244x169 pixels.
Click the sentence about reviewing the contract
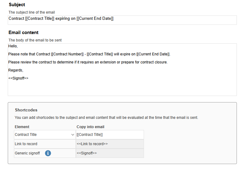pyautogui.click(x=88, y=62)
